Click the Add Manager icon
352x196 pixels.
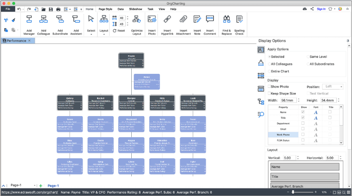(x=29, y=19)
